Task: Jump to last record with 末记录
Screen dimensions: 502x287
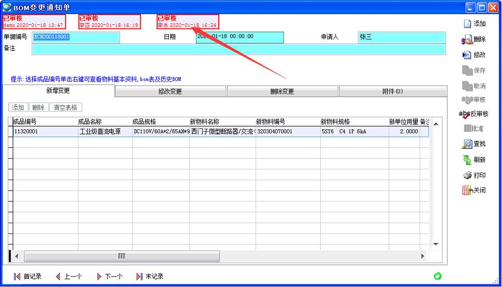Action: coord(139,277)
